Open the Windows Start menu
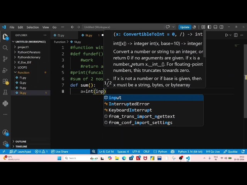This screenshot has height=185, width=247. [59, 158]
